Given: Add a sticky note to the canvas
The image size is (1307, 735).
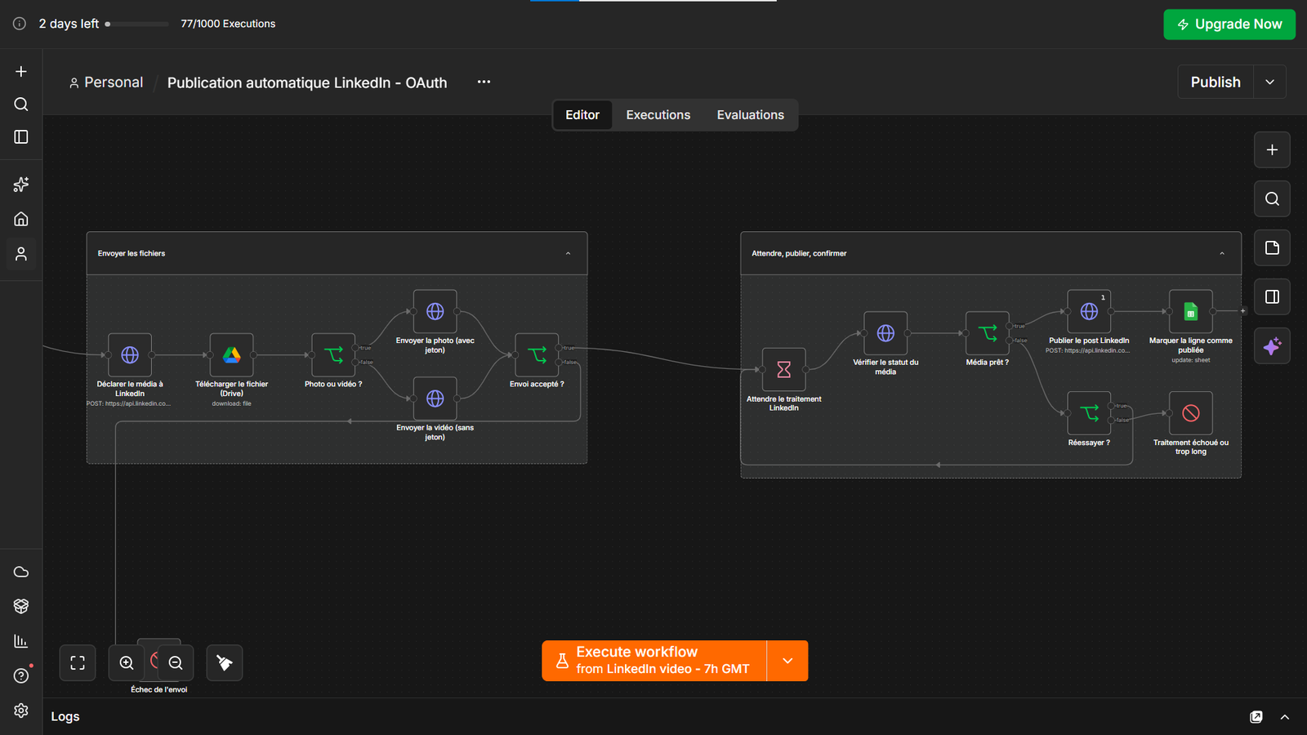Looking at the screenshot, I should 1272,247.
